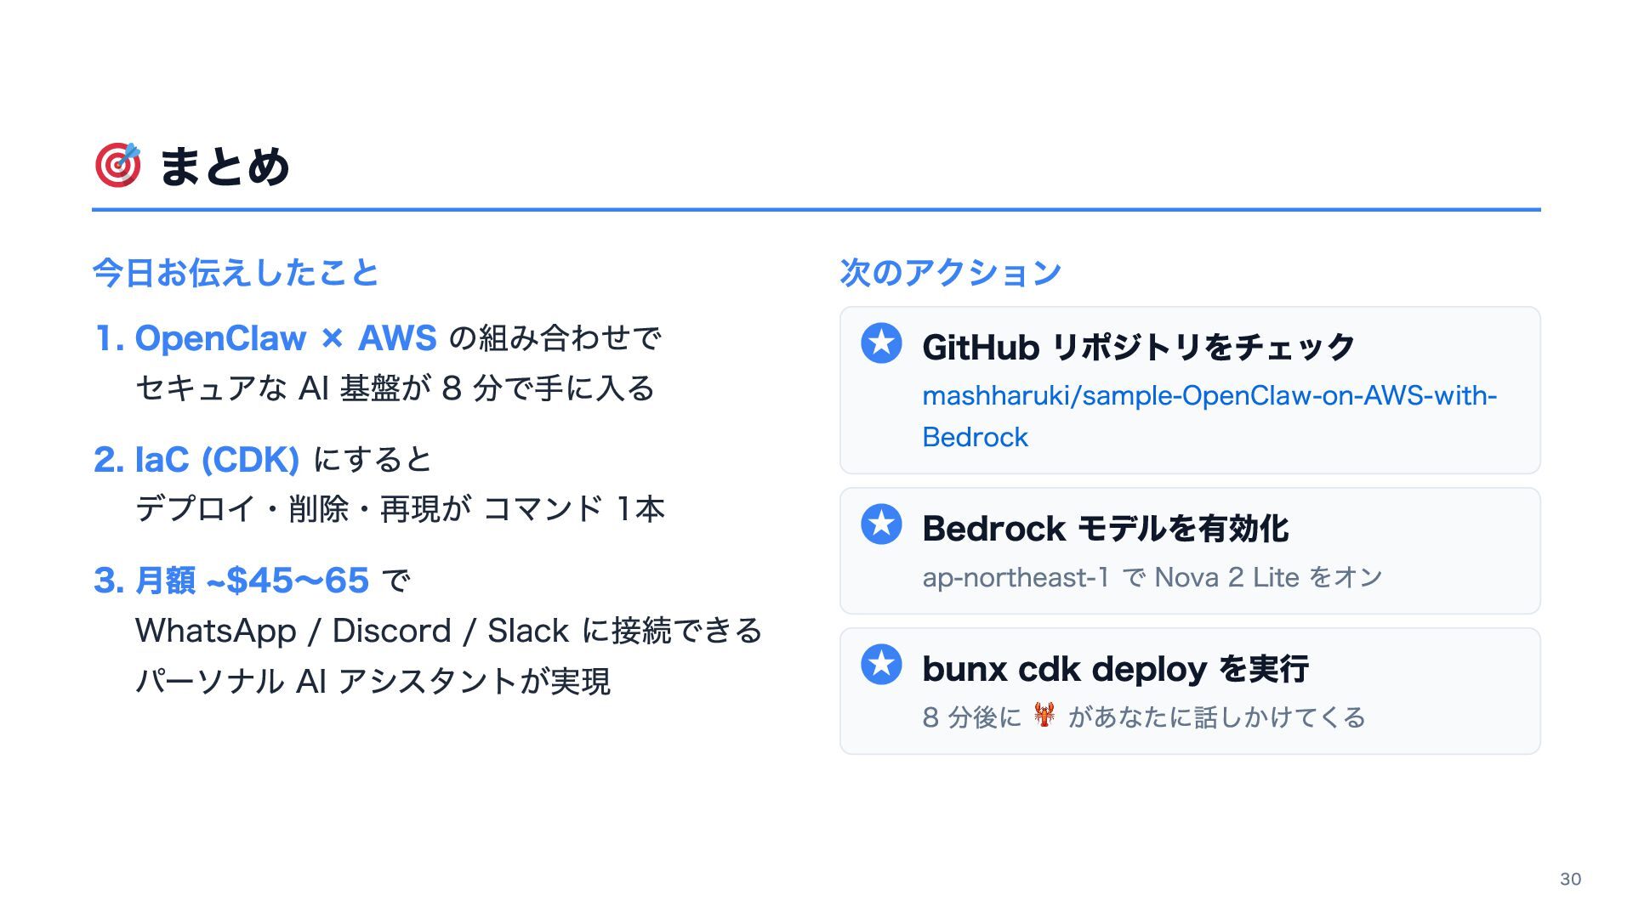Click the まとめ slide title
This screenshot has height=918, width=1633.
(225, 167)
